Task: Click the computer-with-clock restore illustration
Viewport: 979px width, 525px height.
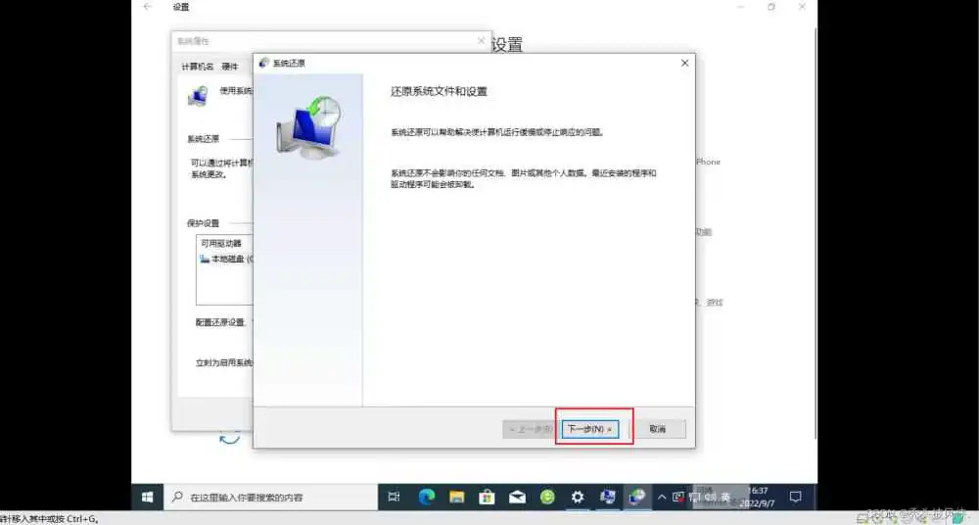Action: click(309, 127)
